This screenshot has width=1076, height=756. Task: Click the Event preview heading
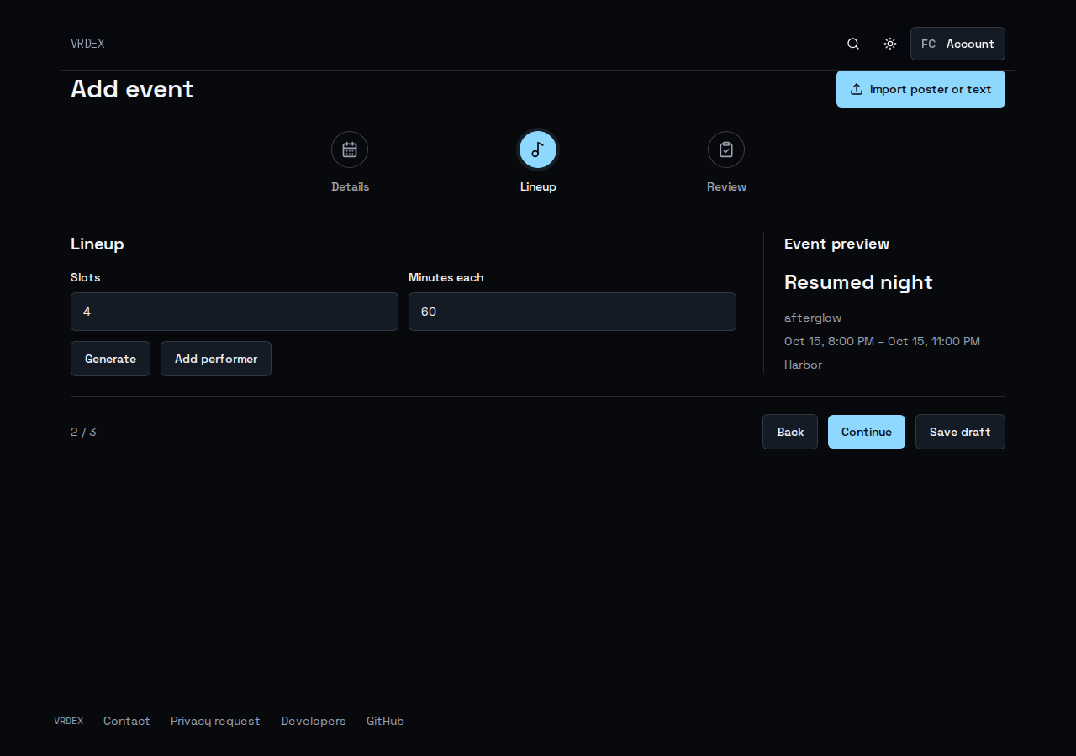(836, 244)
